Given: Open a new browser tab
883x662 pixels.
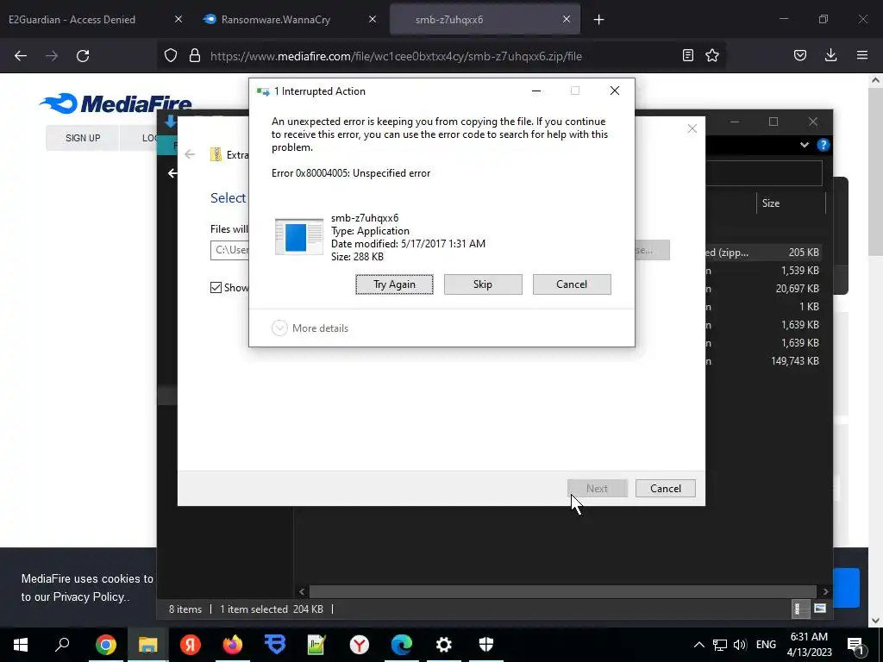Looking at the screenshot, I should pos(598,20).
